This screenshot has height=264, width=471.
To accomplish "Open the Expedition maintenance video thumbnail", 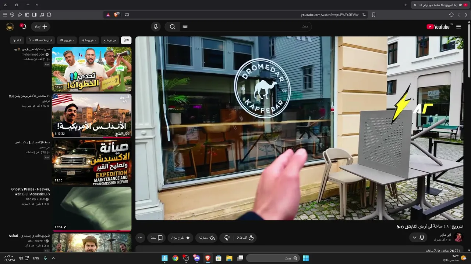I will [92, 162].
